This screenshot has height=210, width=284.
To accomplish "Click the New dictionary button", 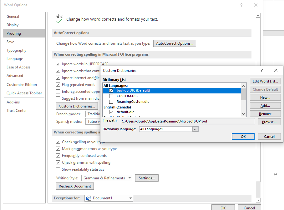I will [265, 97].
